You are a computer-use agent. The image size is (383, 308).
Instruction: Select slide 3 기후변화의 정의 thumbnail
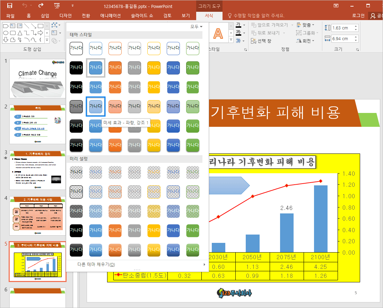coord(37,170)
